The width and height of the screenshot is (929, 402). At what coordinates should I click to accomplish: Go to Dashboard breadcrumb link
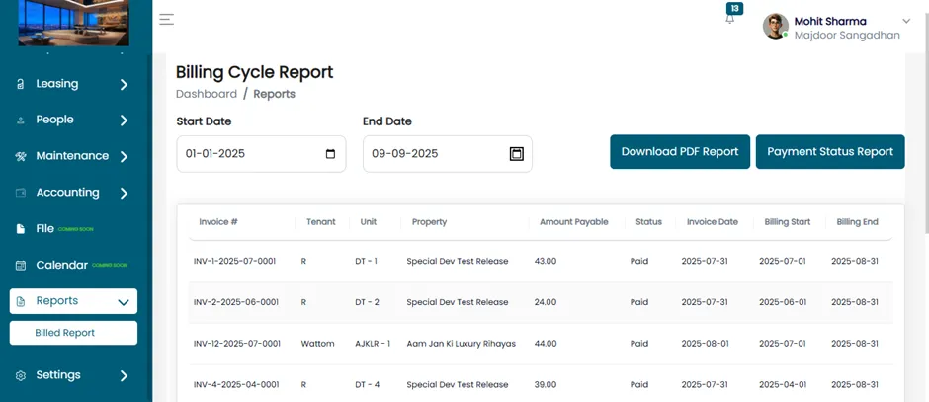207,94
